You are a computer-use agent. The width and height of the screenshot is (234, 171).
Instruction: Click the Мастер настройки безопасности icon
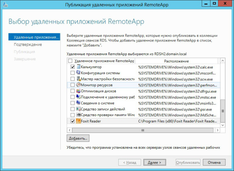[x=78, y=79]
